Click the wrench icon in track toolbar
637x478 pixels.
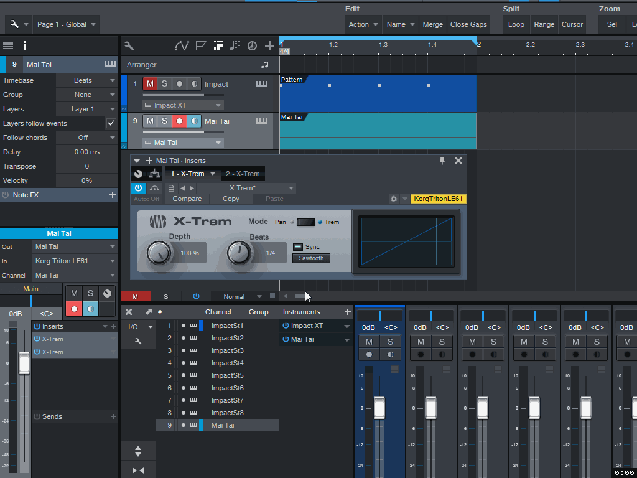129,45
